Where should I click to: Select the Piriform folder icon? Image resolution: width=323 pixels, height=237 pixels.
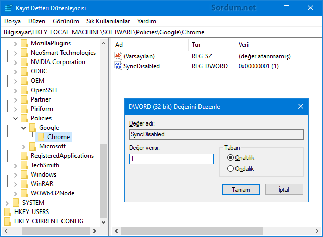(24, 109)
